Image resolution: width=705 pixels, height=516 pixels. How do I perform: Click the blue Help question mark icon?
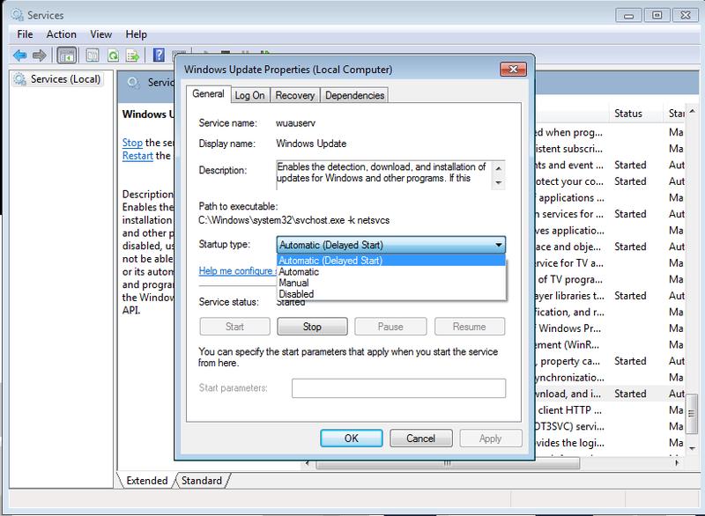point(159,55)
